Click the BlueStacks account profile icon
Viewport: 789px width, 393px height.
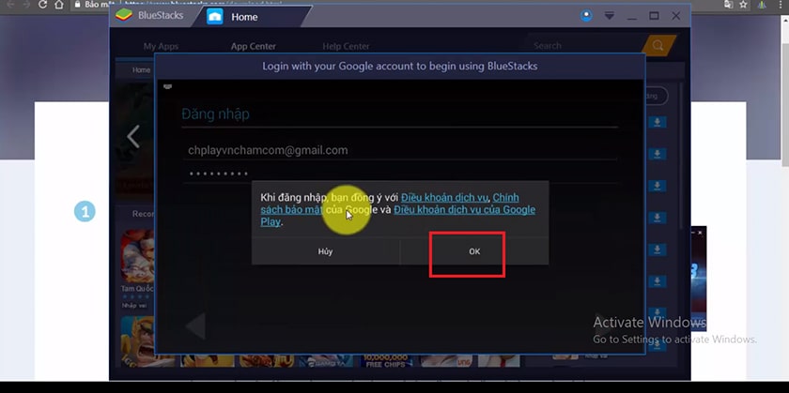coord(586,16)
